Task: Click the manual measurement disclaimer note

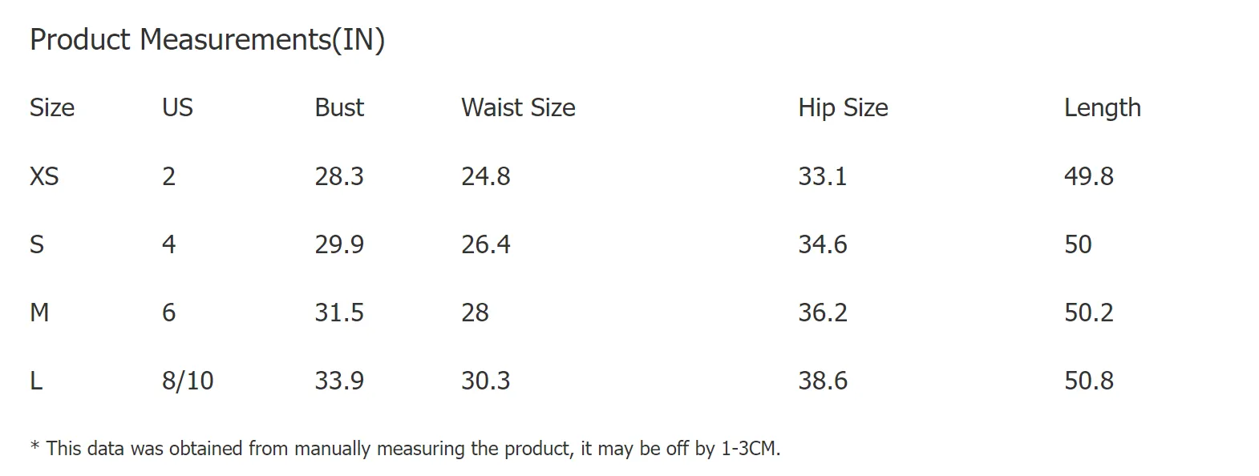Action: tap(405, 448)
